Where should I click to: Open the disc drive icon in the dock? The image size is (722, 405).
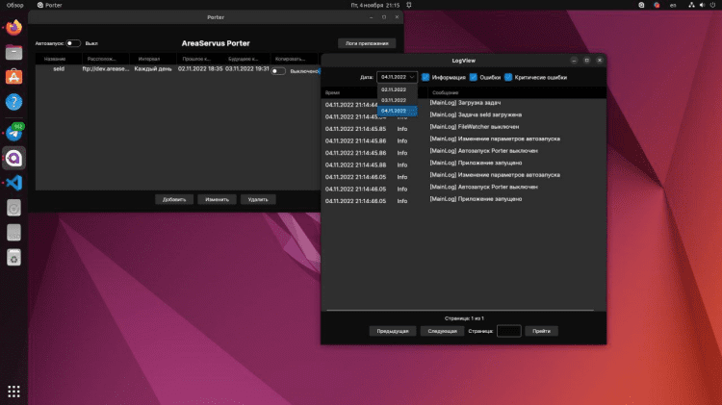(x=13, y=208)
